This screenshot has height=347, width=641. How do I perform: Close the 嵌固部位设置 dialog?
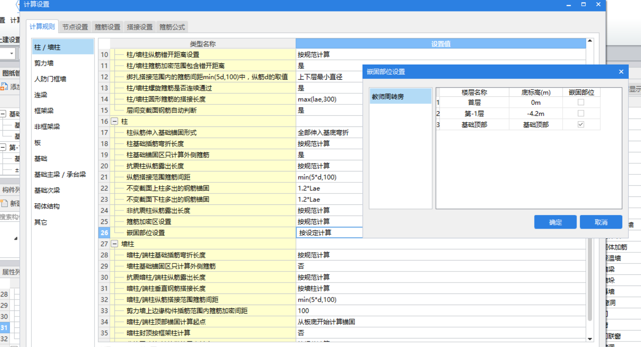(x=621, y=72)
